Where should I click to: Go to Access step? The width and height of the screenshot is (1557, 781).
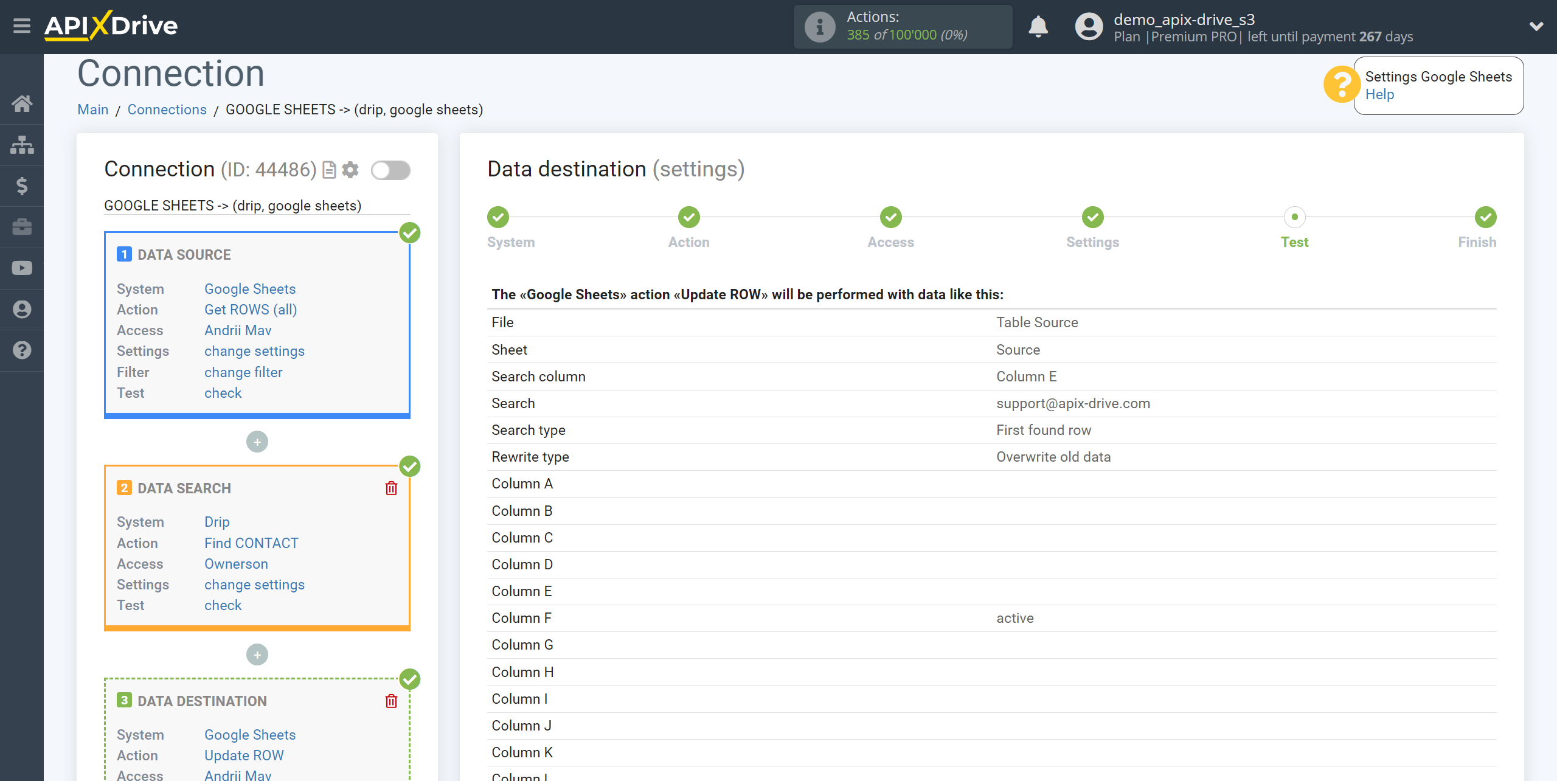click(891, 217)
